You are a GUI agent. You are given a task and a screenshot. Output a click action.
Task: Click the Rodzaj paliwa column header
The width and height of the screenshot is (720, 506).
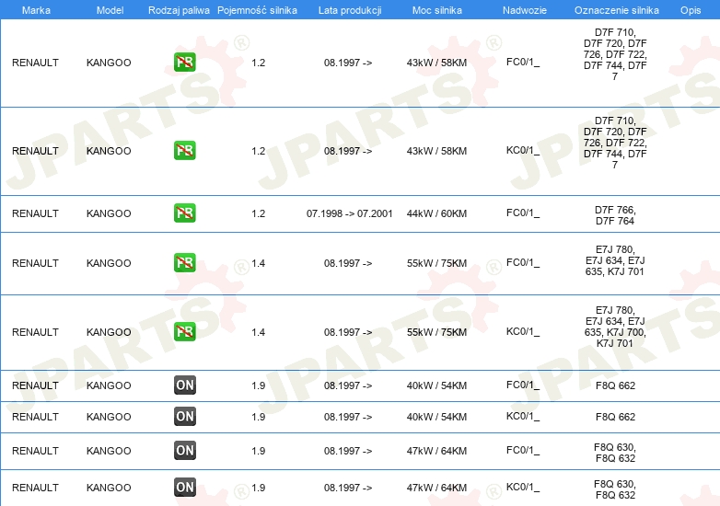point(180,9)
